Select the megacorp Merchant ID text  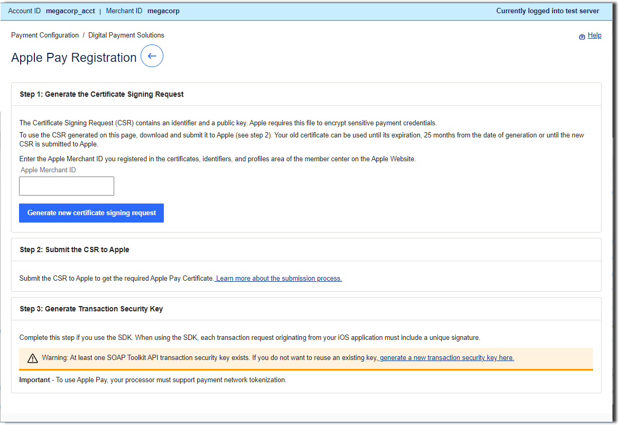[x=163, y=11]
